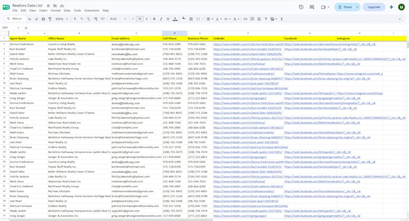Click the Share button
This screenshot has height=221, width=409.
point(345,7)
